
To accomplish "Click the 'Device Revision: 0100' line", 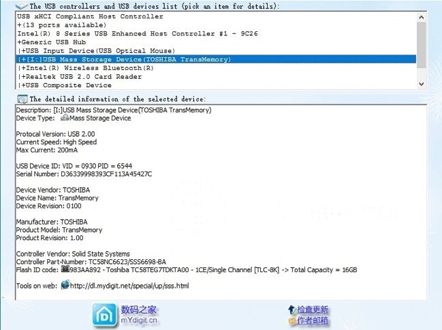I will coord(49,206).
